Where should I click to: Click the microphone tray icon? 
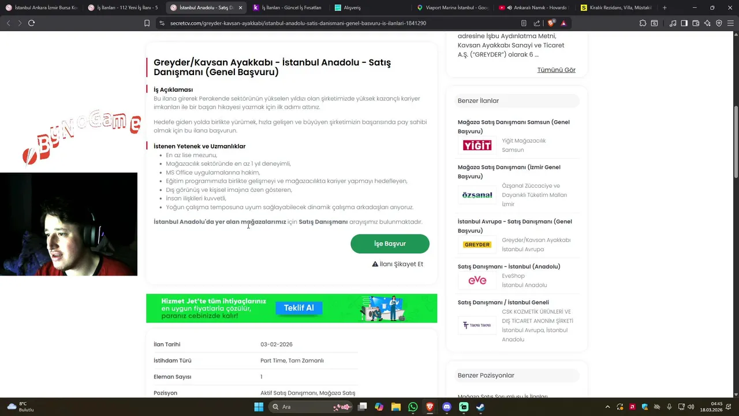click(x=669, y=407)
